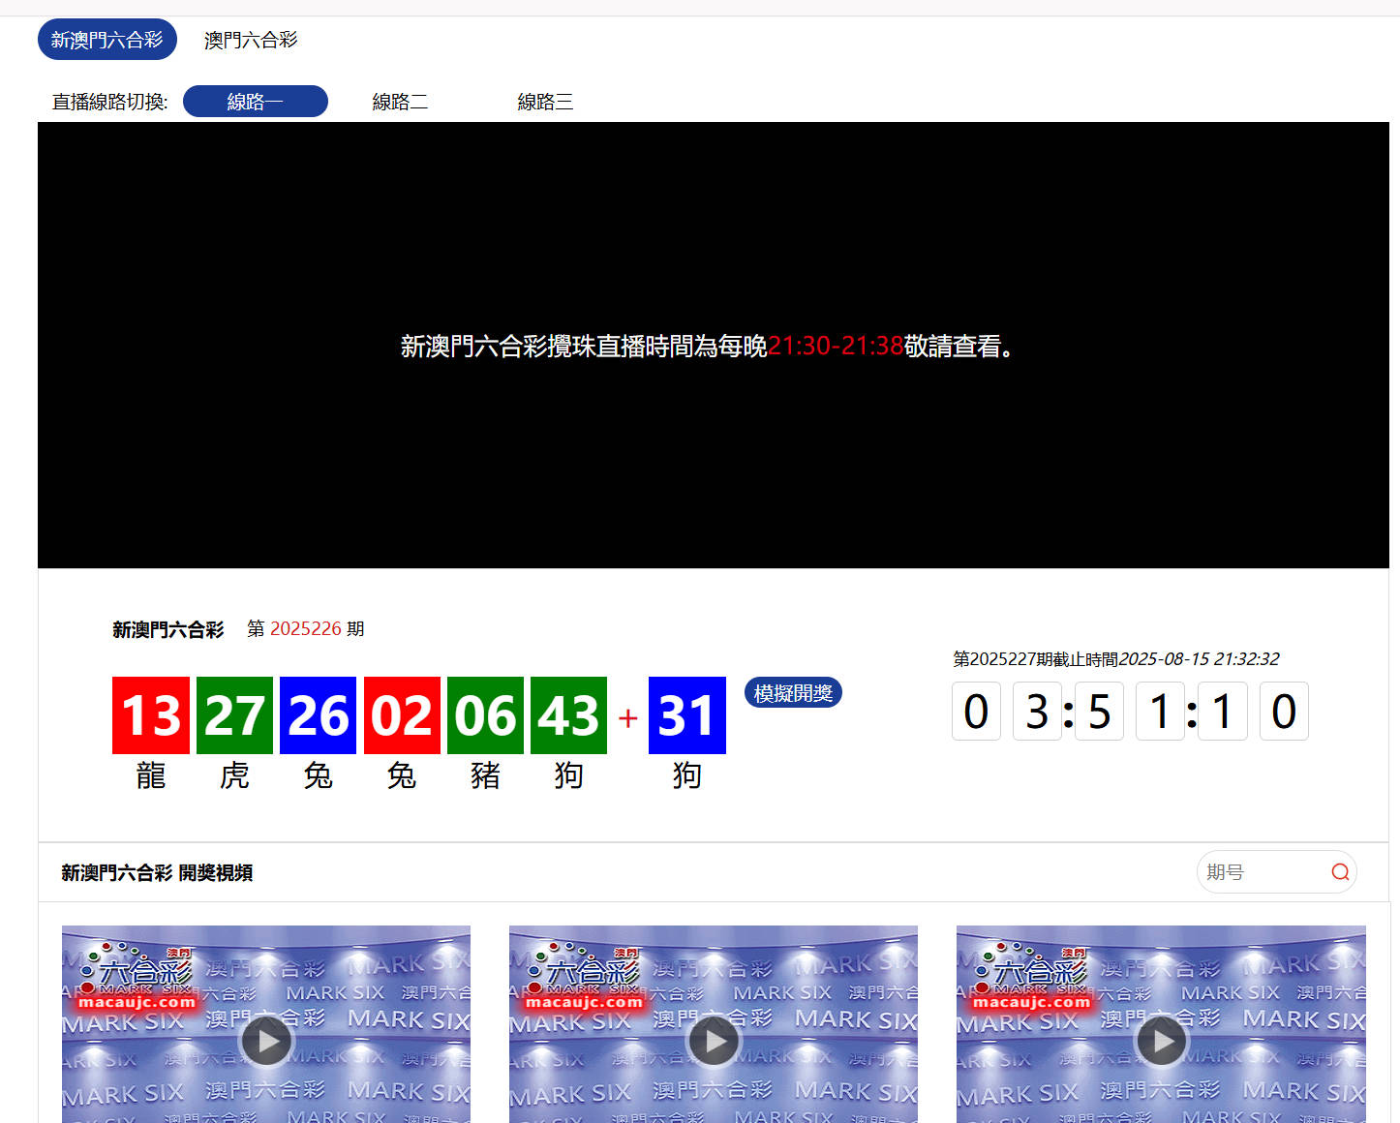1400x1123 pixels.
Task: Click the green ball number 06
Action: [x=485, y=715]
